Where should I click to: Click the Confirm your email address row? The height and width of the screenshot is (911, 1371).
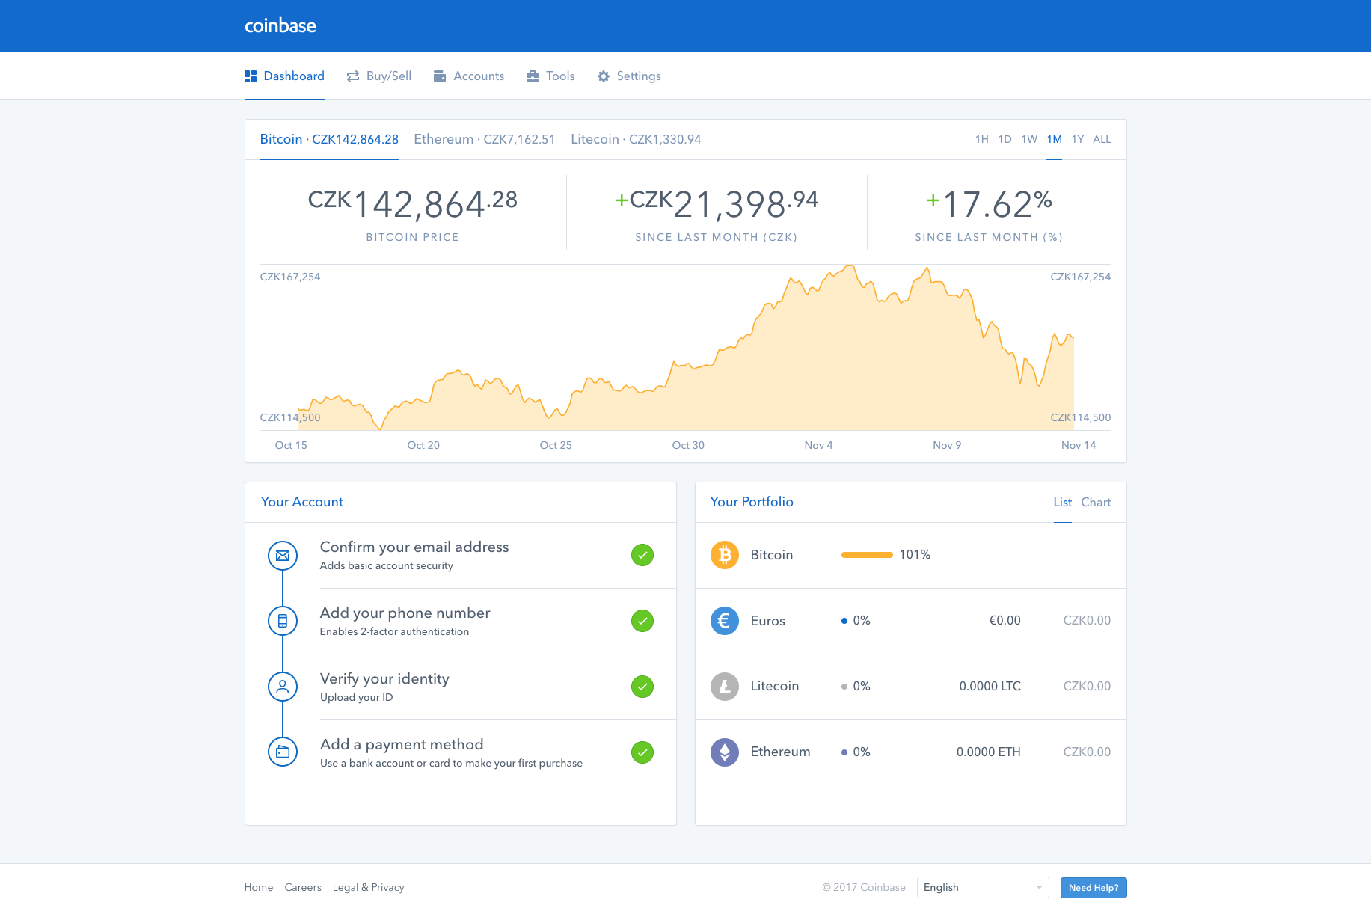coord(461,556)
